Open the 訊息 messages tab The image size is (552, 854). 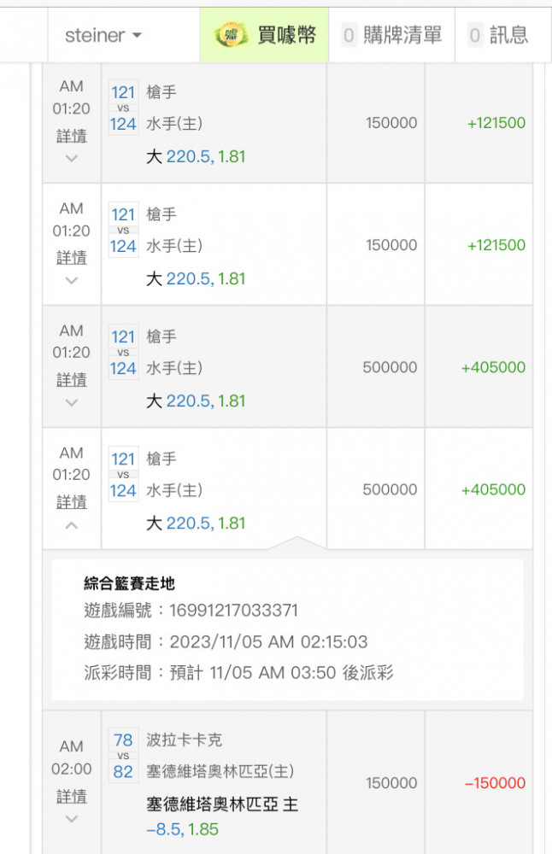pyautogui.click(x=499, y=35)
